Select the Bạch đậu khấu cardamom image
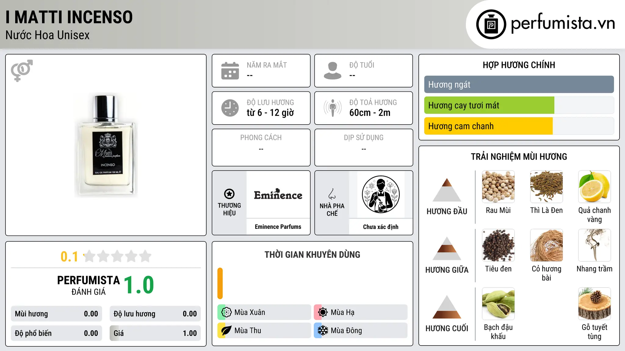Viewport: 625px width, 351px height. click(x=498, y=304)
